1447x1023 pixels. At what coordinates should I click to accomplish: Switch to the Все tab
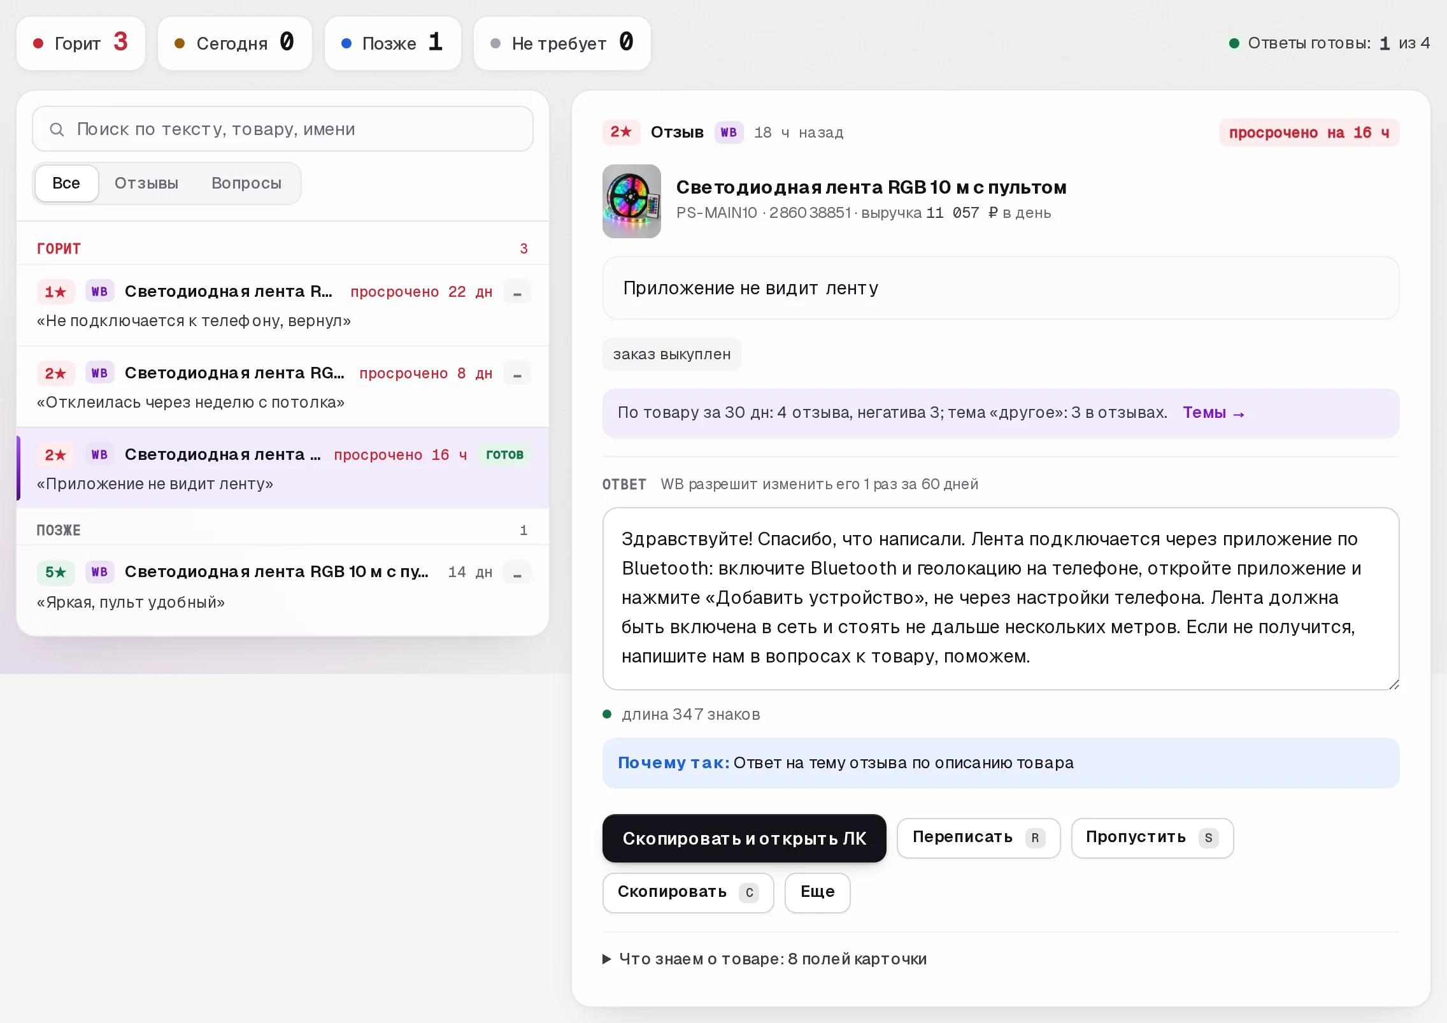66,183
